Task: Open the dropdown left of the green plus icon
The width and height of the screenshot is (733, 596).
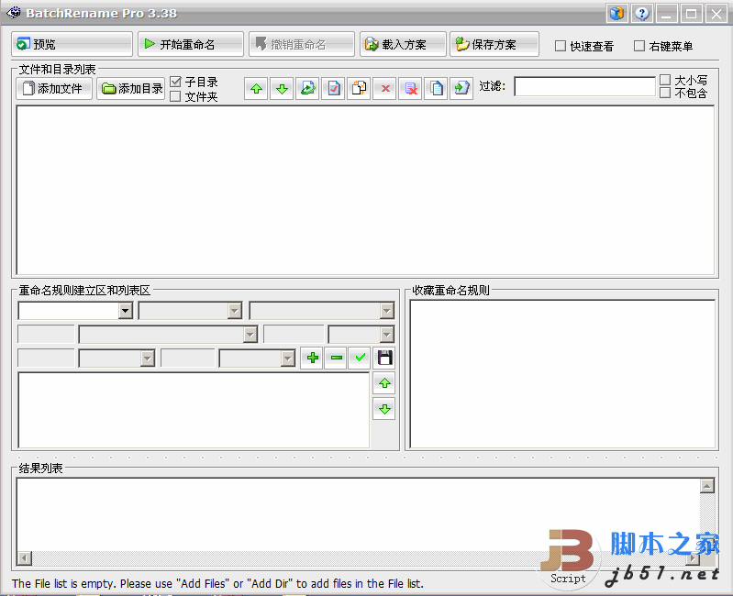Action: tap(288, 359)
